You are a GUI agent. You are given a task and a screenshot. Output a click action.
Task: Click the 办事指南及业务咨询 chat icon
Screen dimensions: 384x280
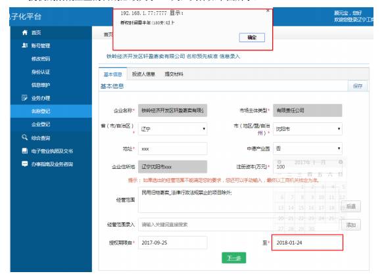pyautogui.click(x=25, y=164)
